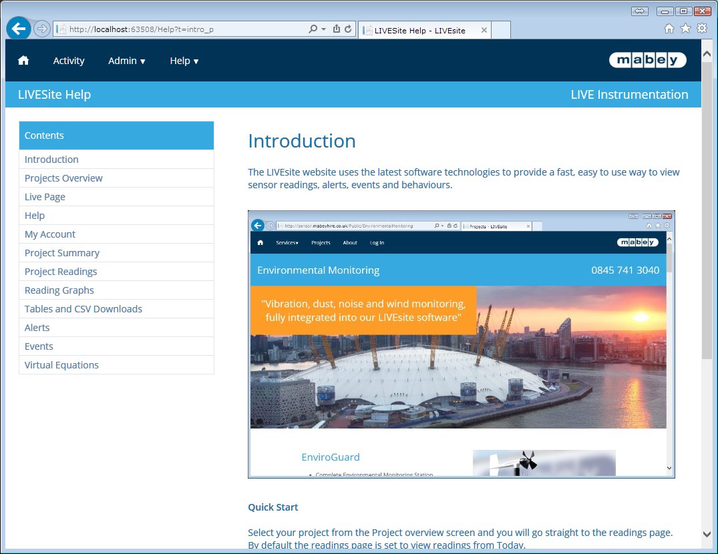The width and height of the screenshot is (718, 554).
Task: Click the LIVESite Help banner title
Action: pos(55,95)
